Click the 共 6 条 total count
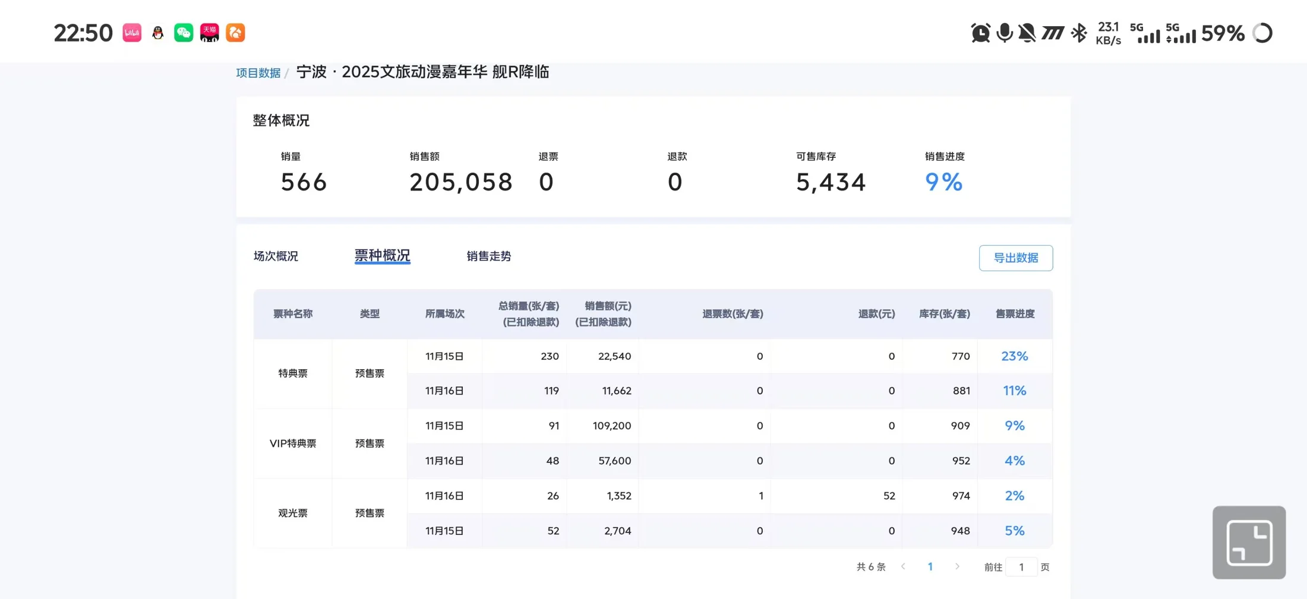The image size is (1307, 599). (871, 567)
